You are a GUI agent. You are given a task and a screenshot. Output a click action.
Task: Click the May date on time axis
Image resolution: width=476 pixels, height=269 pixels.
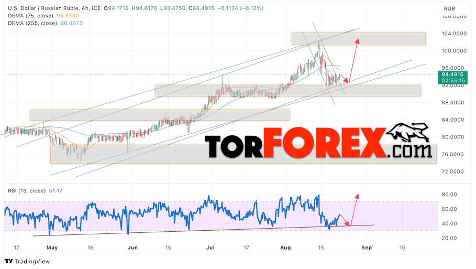(x=52, y=248)
